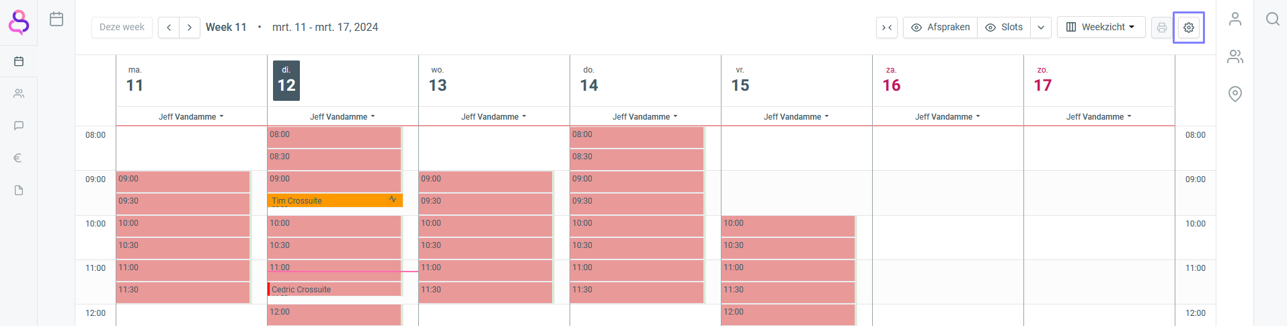Open the documents file icon

point(19,190)
